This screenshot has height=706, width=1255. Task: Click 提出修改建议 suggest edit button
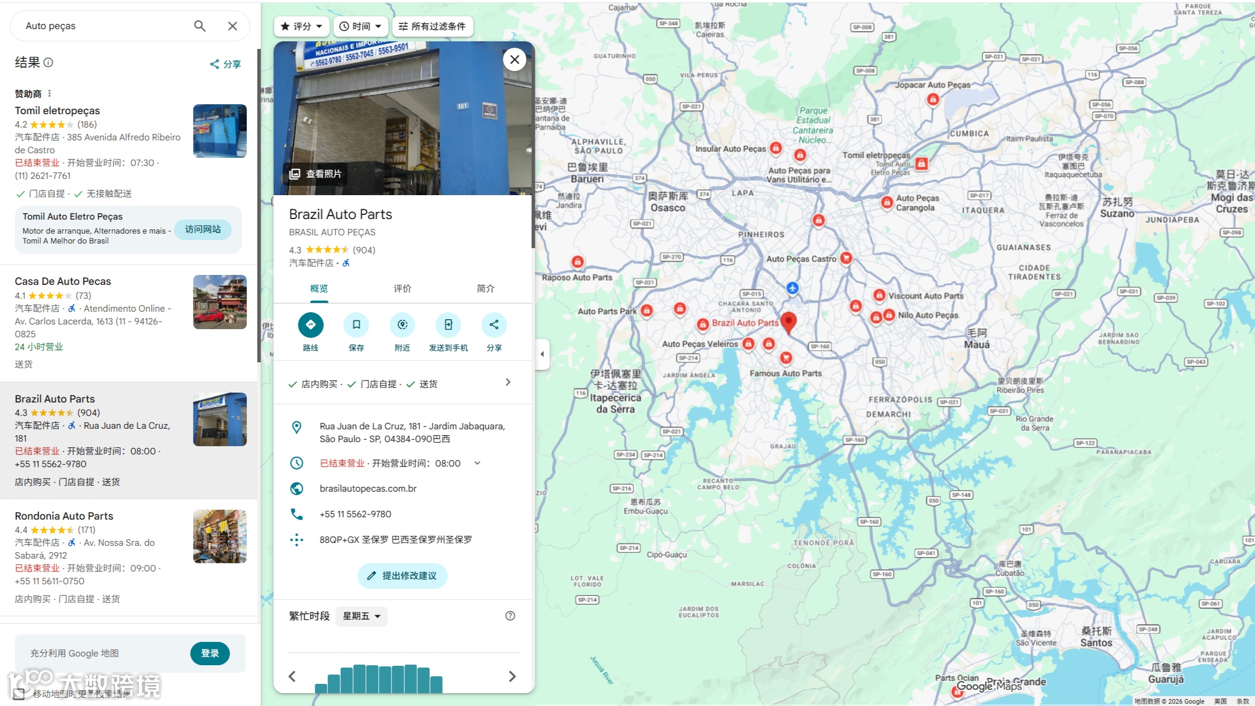coord(402,576)
